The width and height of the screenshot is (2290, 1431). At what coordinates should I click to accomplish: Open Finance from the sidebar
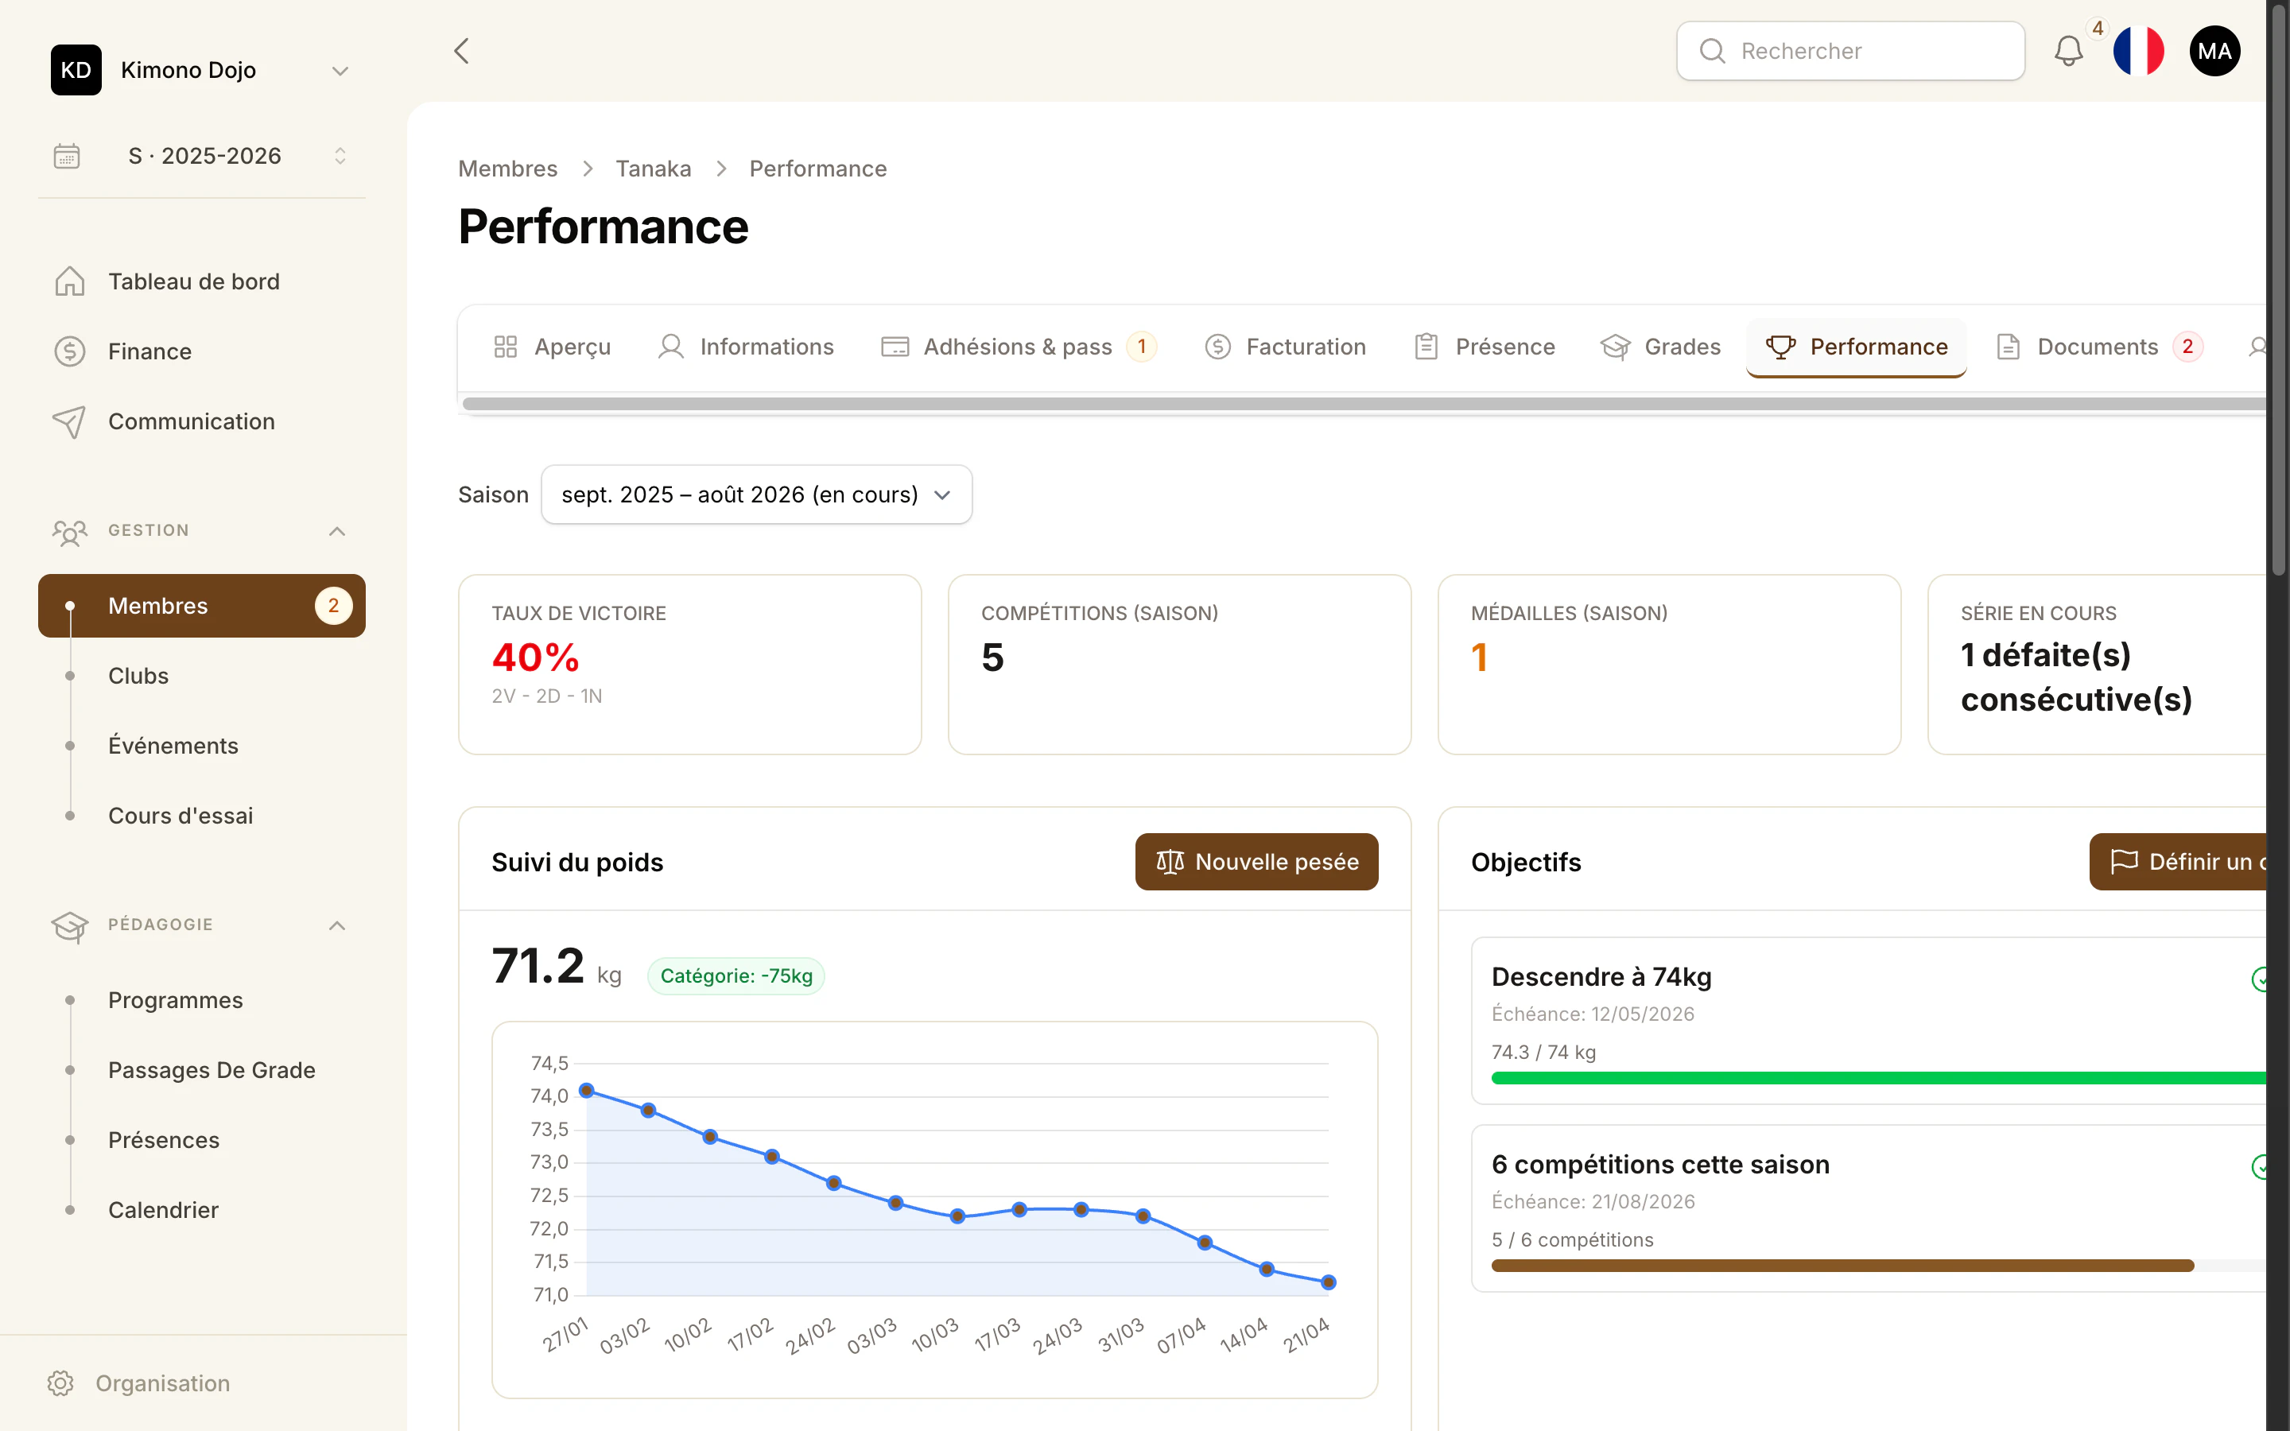point(149,351)
